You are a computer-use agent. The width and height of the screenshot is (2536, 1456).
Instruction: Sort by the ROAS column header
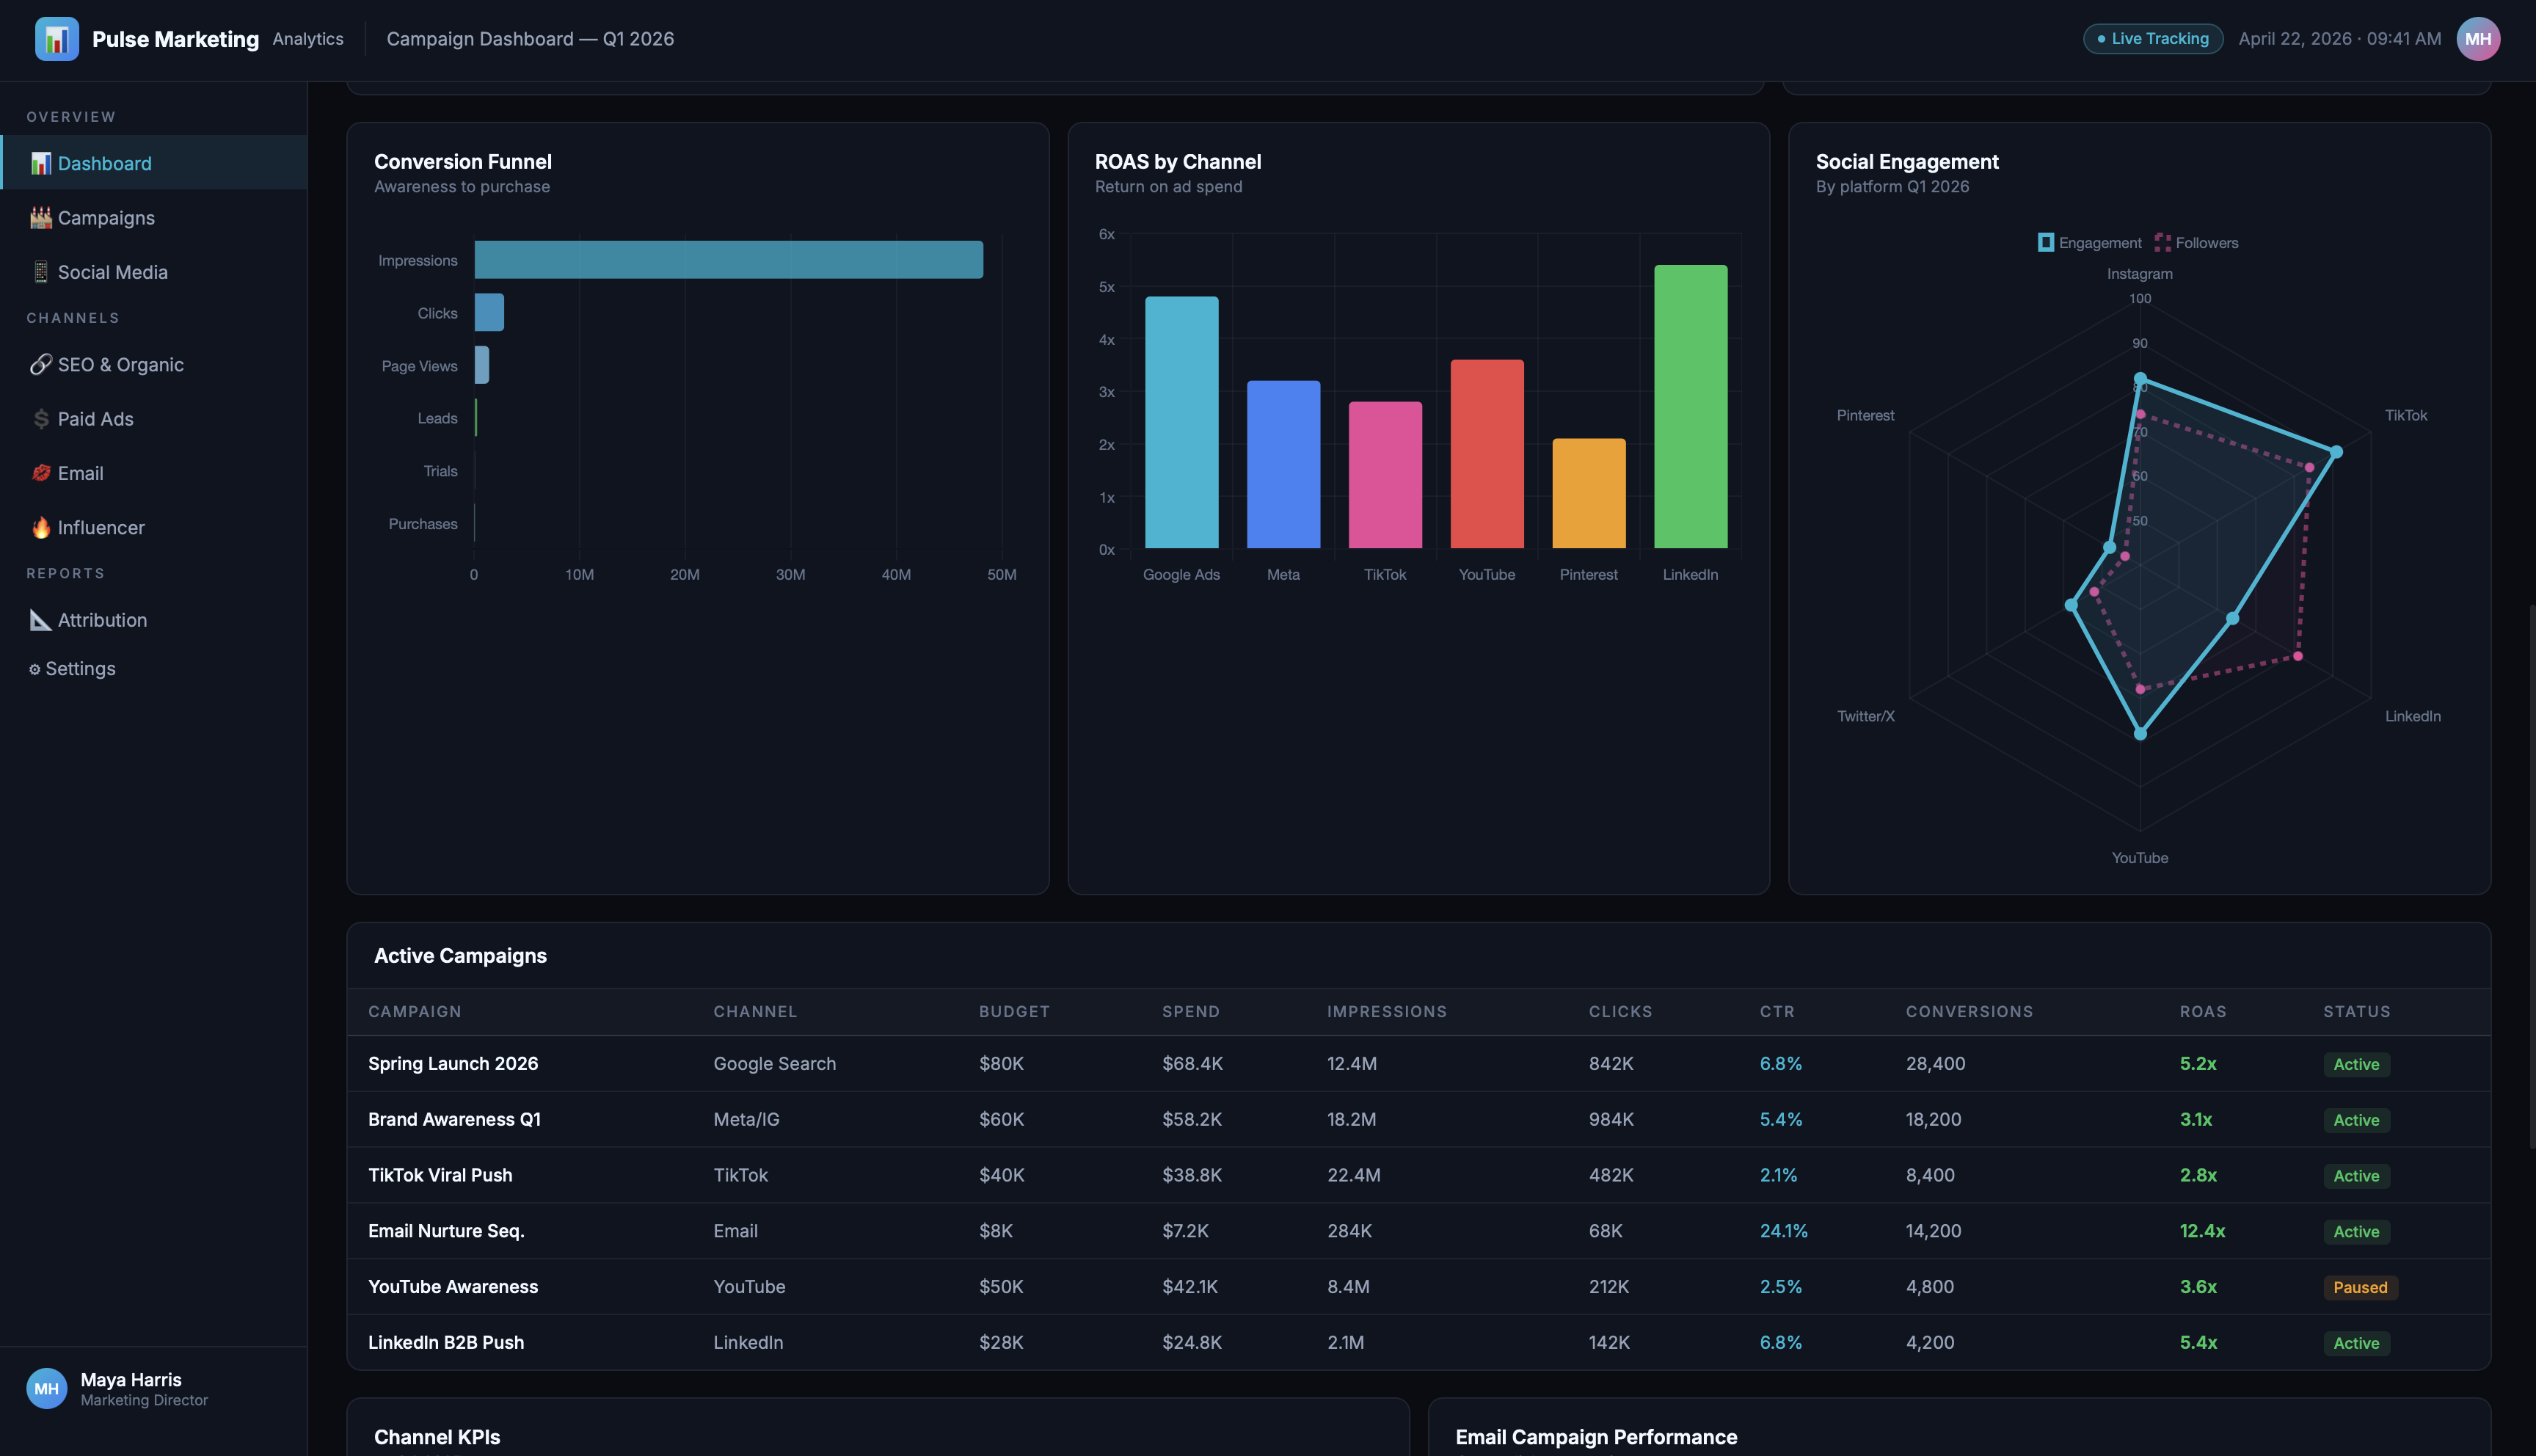point(2202,1012)
